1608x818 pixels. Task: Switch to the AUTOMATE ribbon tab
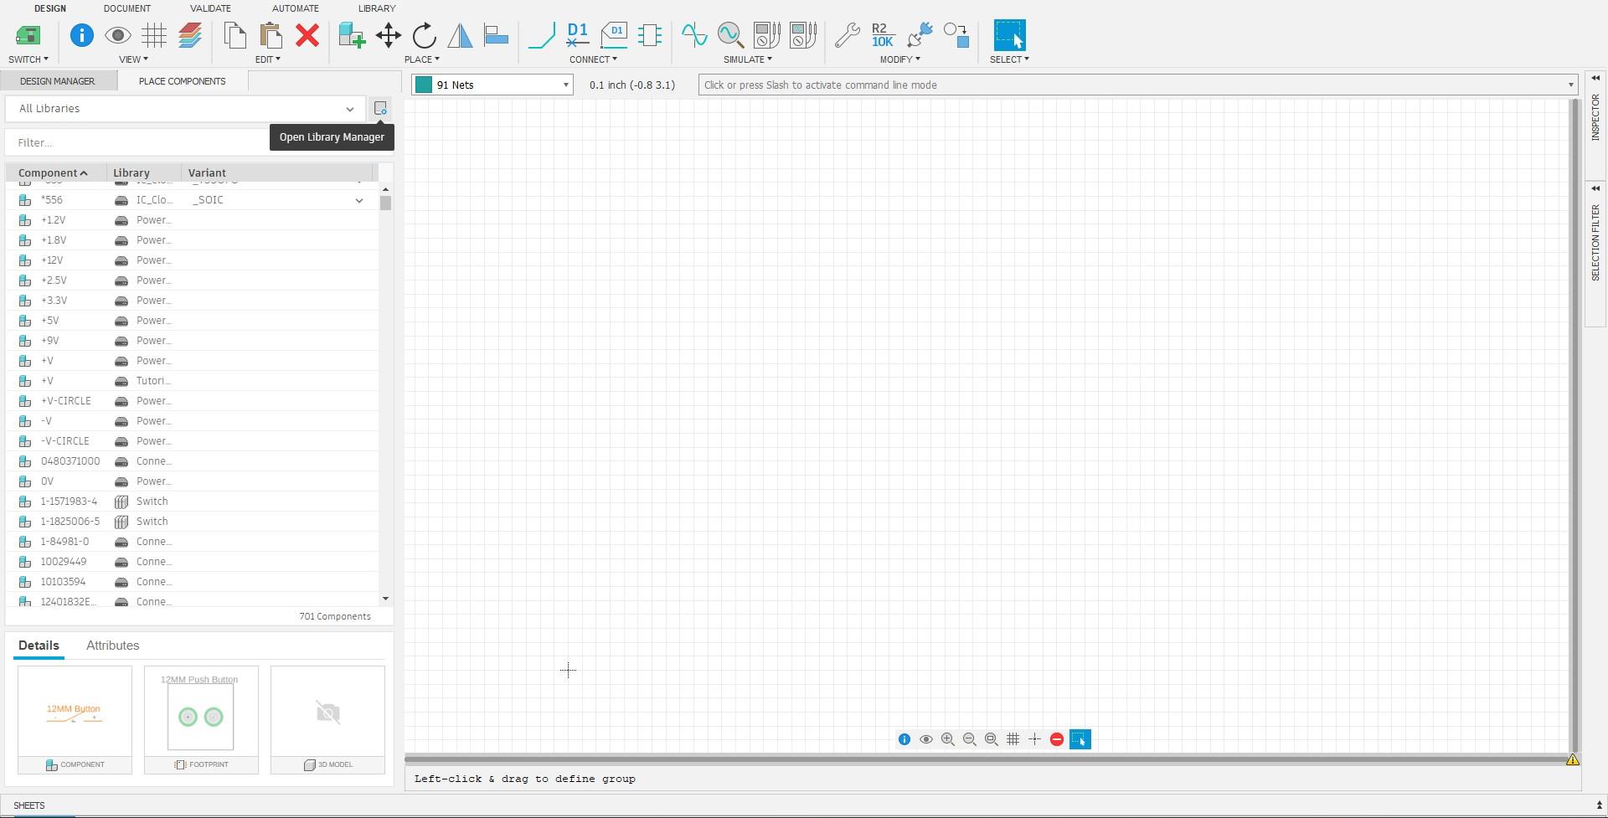(x=296, y=8)
